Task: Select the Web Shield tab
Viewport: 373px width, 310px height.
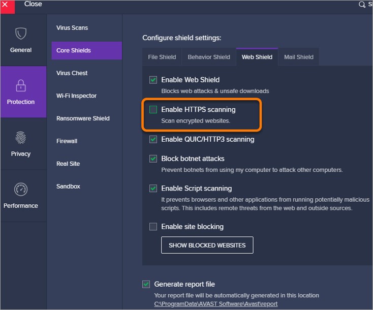Action: [257, 57]
